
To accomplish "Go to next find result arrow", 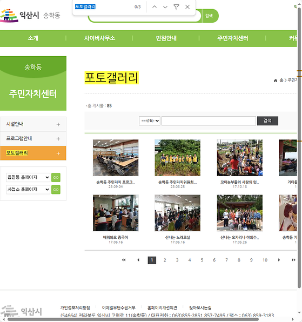I will [165, 7].
